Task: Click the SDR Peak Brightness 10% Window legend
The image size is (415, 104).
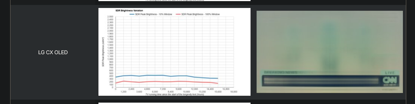Action: (x=151, y=14)
